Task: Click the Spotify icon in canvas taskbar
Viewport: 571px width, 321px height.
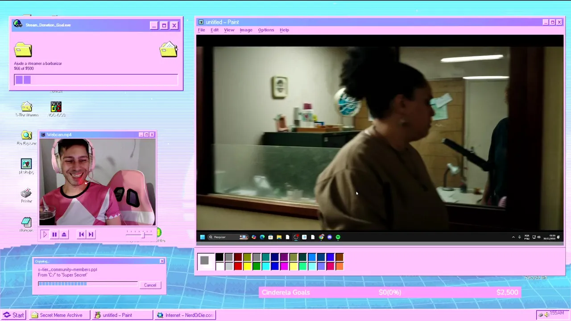Action: pyautogui.click(x=338, y=237)
